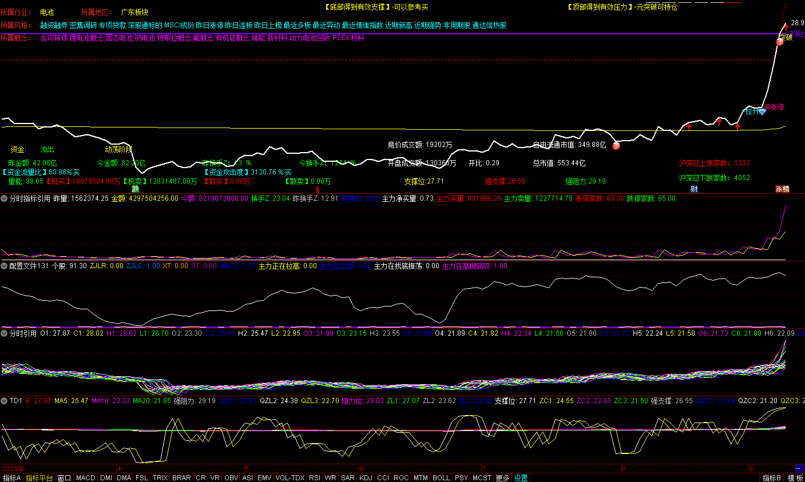This screenshot has width=805, height=482.
Task: Click the red ball at 突破 label
Action: (780, 41)
